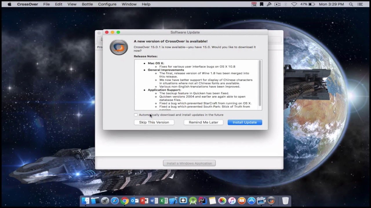Image resolution: width=371 pixels, height=208 pixels.
Task: Click the Wi-Fi status icon
Action: [294, 4]
